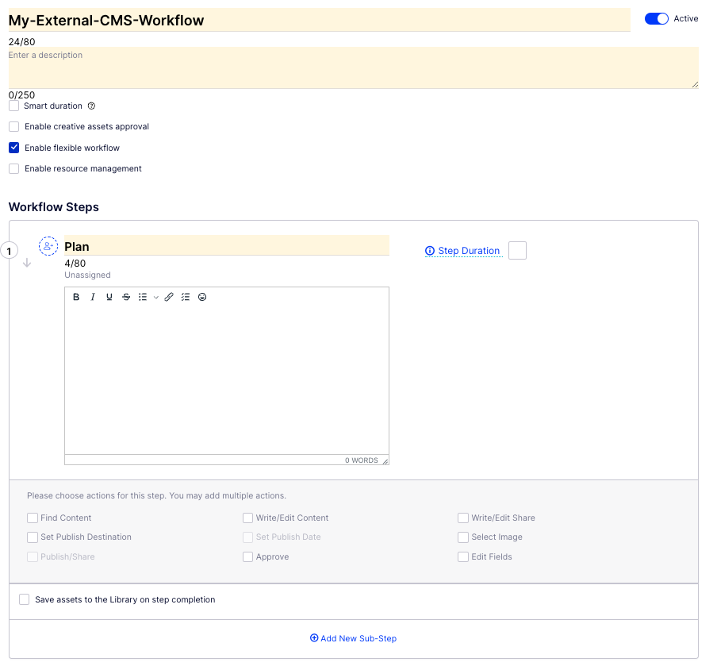
Task: Enable creative assets approval checkbox
Action: [14, 127]
